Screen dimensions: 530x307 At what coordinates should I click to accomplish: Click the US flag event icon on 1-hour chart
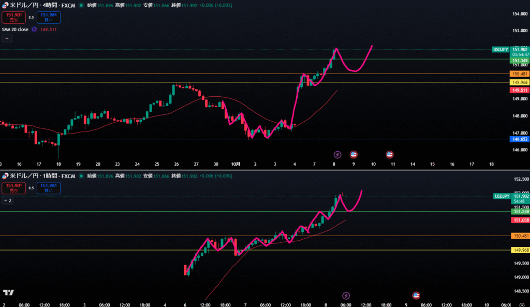point(416,296)
